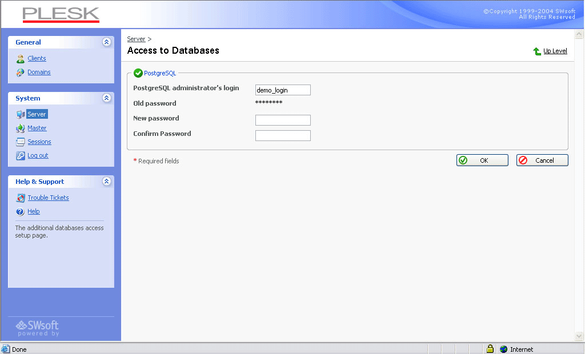Click the OK button
The image size is (585, 354).
coord(482,160)
